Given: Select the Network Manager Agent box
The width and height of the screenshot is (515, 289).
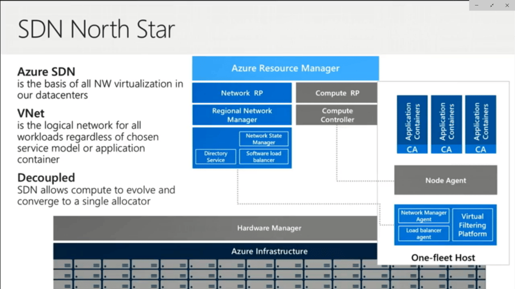Looking at the screenshot, I should pyautogui.click(x=424, y=216).
